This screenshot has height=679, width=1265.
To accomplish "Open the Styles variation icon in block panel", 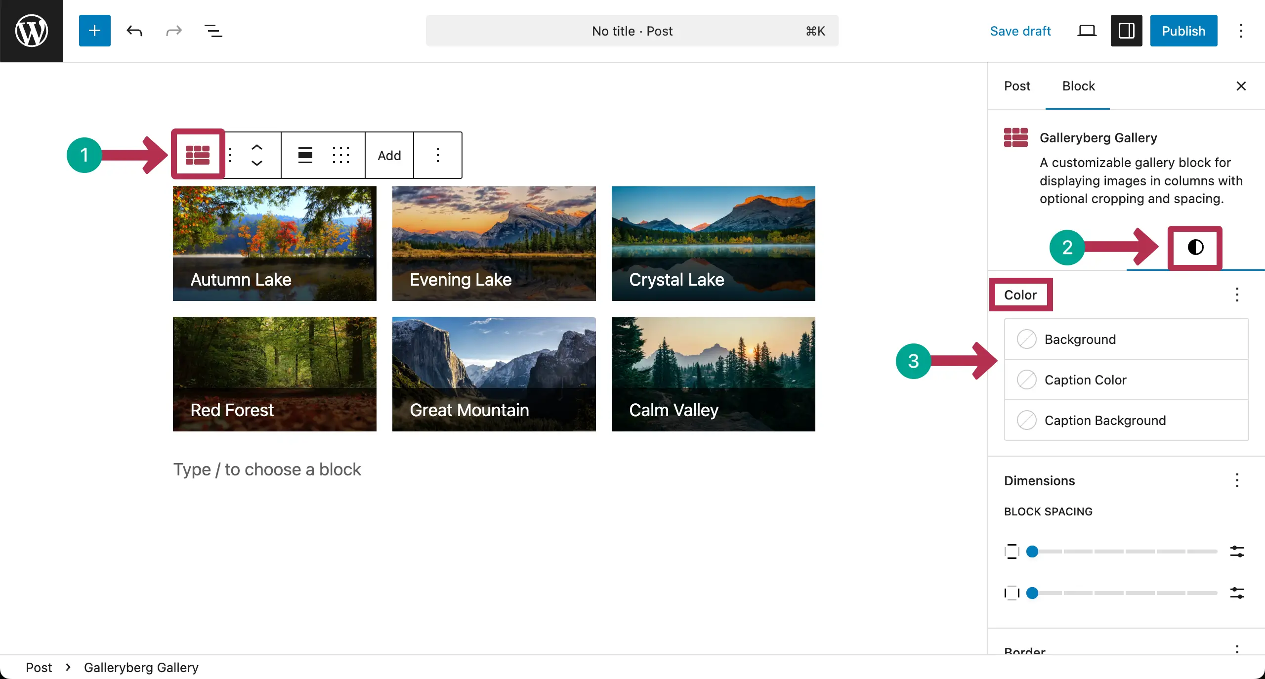I will (x=1194, y=248).
